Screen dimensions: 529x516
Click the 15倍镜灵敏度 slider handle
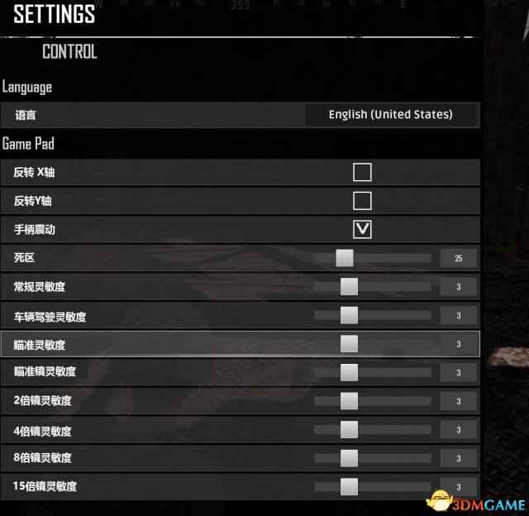pyautogui.click(x=349, y=486)
